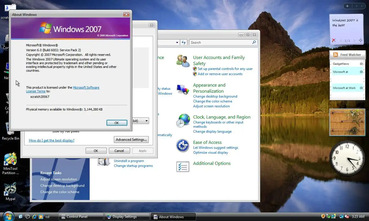The image size is (369, 221).
Task: Switch to Control Panel taskbar button
Action: [81, 217]
